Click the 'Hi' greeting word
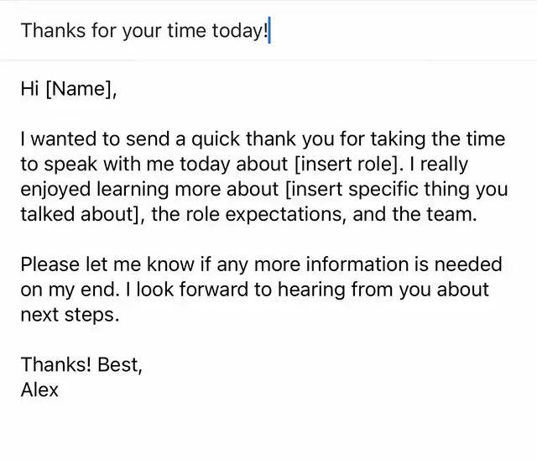This screenshot has height=460, width=537. coord(29,89)
